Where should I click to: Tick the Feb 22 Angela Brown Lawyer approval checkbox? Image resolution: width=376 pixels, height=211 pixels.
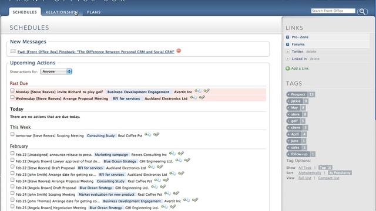[12, 160]
